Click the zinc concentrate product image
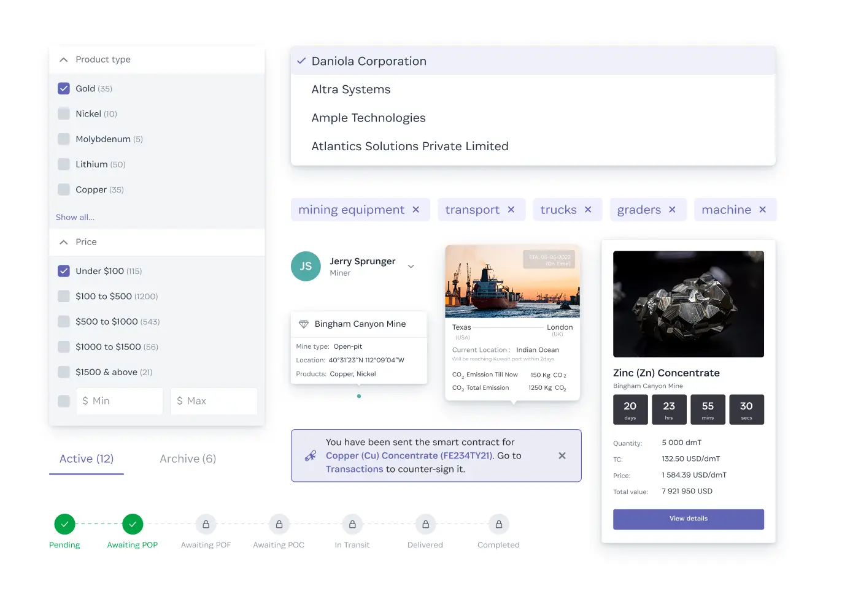This screenshot has height=613, width=842. pos(689,304)
